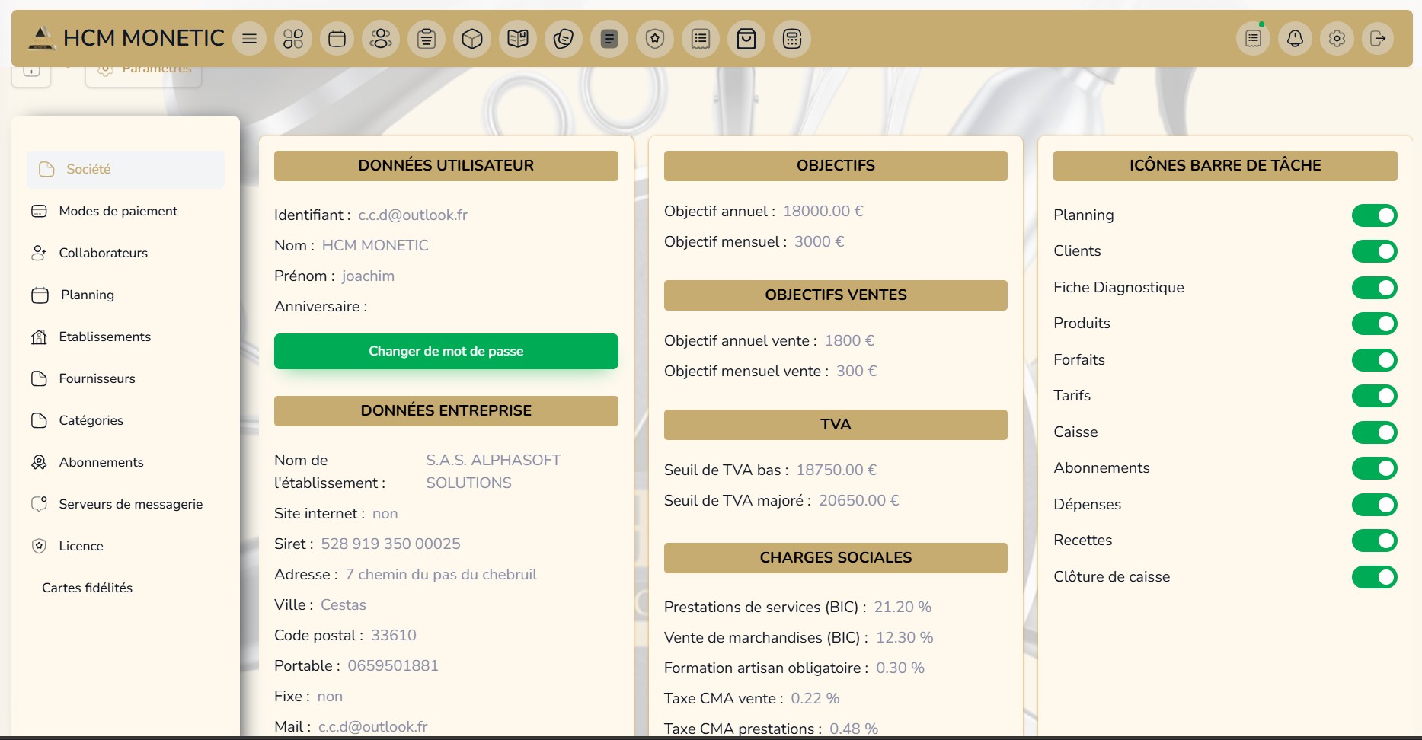Open the settings gear icon in top bar
The width and height of the screenshot is (1422, 740).
(x=1337, y=39)
